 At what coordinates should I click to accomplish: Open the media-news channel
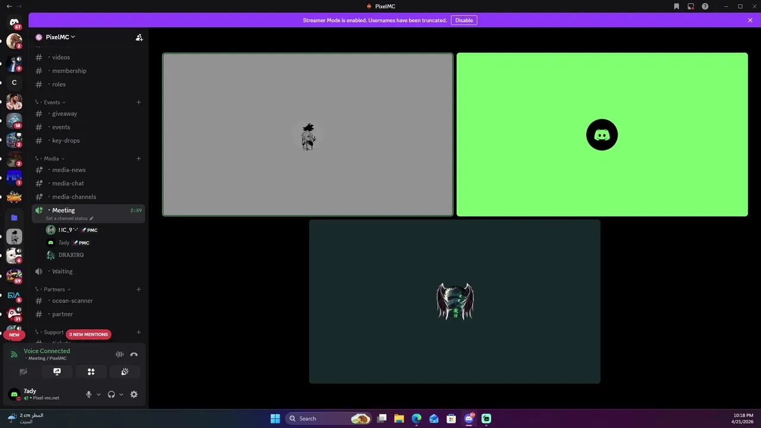point(88,170)
